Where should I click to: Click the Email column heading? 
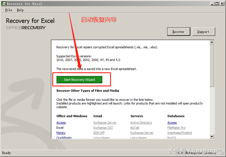[x=98, y=116]
